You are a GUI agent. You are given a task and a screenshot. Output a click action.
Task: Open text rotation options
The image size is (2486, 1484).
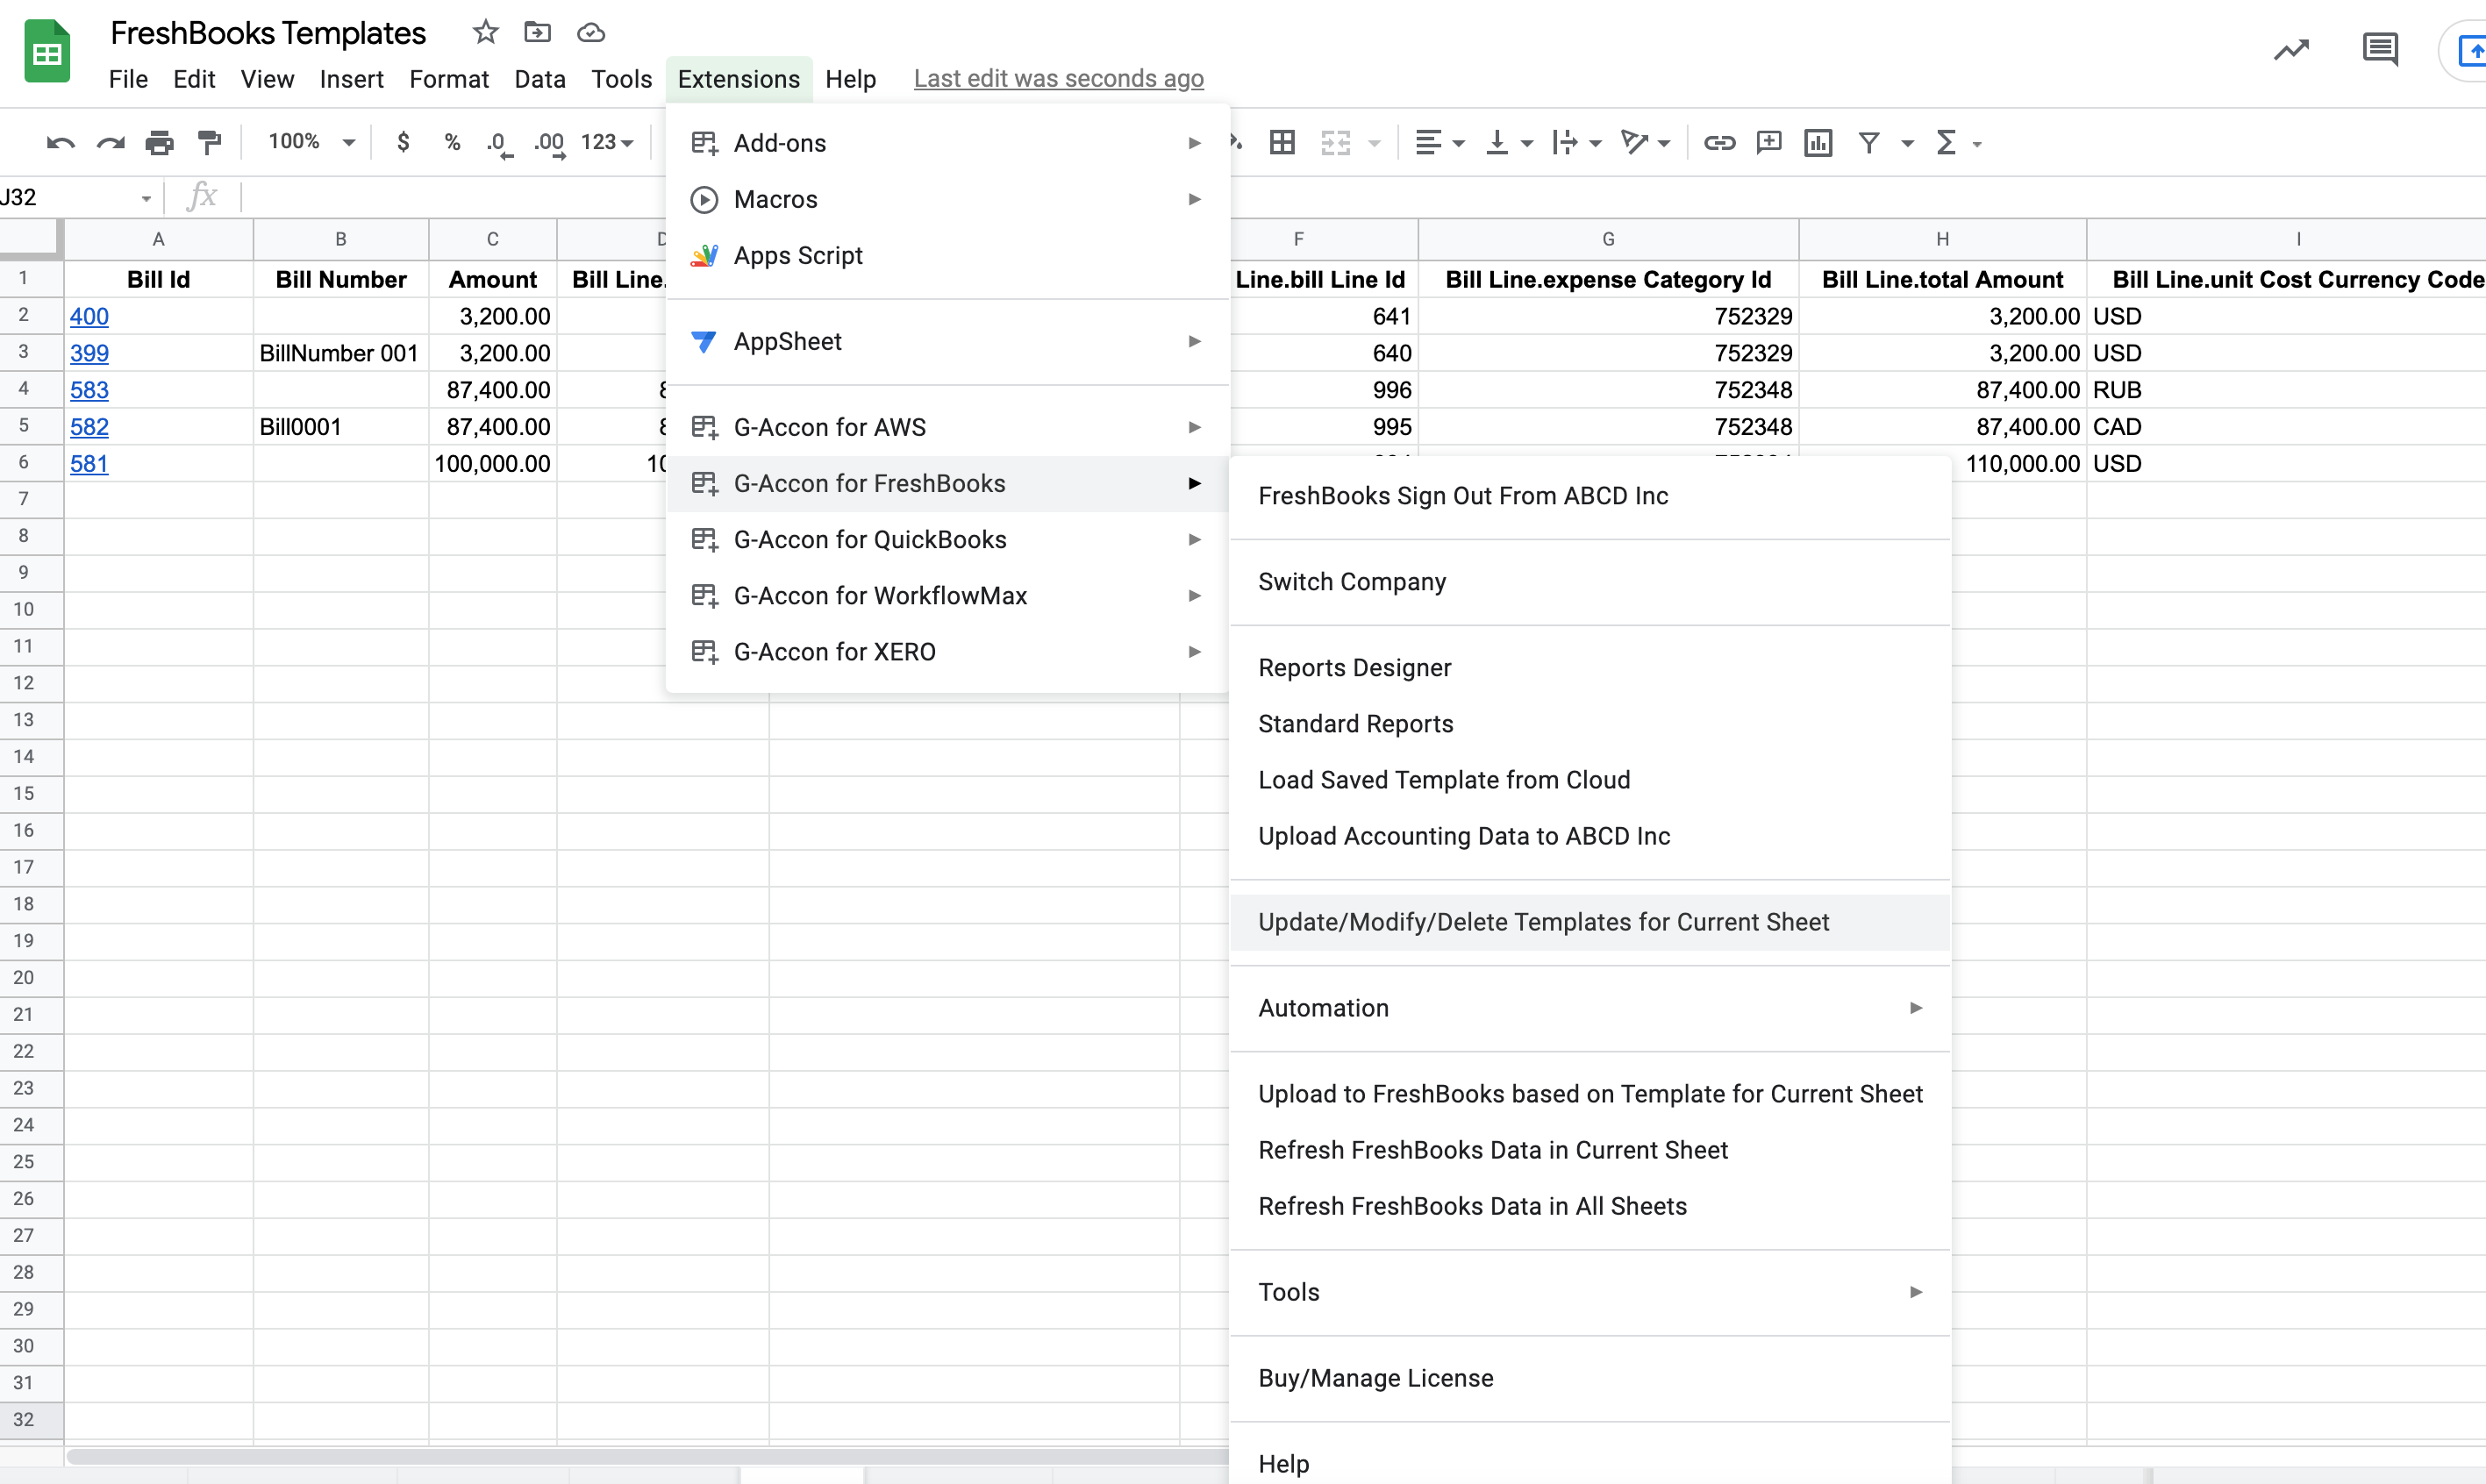(1645, 143)
